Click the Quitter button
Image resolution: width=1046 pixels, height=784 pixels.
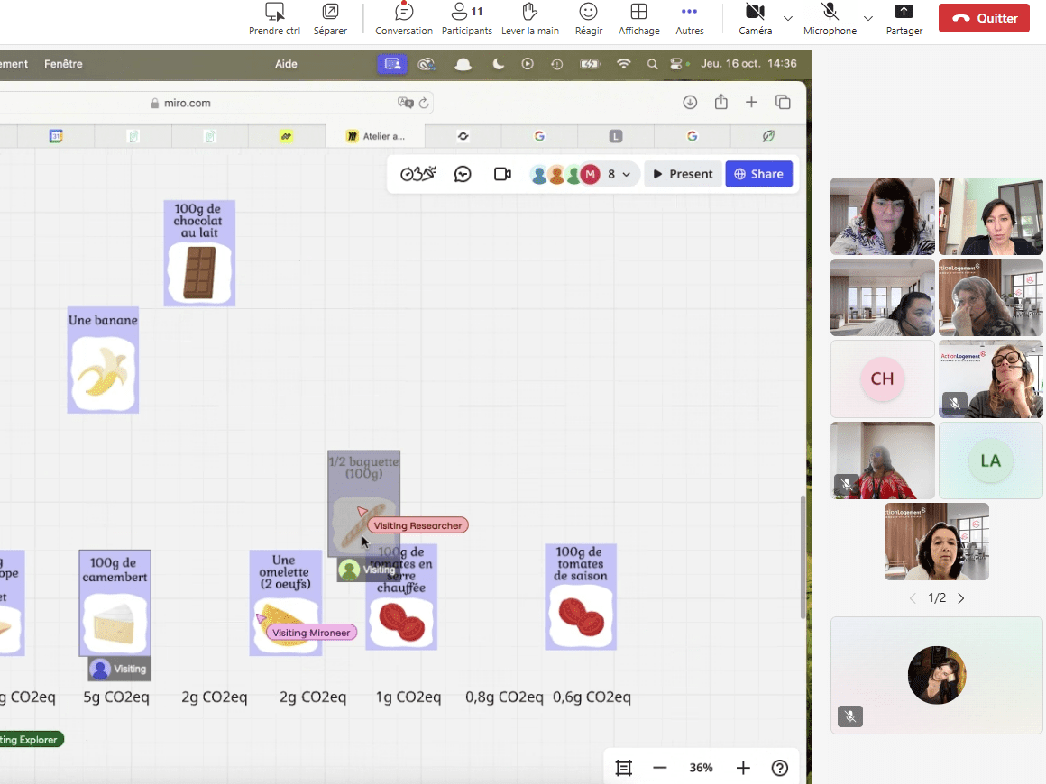point(984,18)
